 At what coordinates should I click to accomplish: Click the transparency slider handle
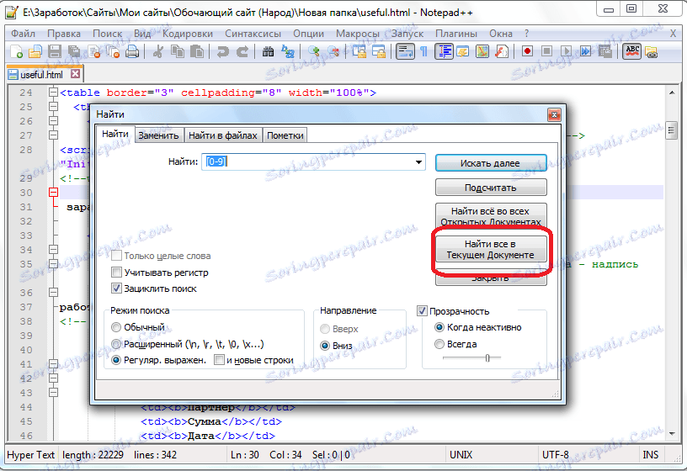(x=487, y=358)
